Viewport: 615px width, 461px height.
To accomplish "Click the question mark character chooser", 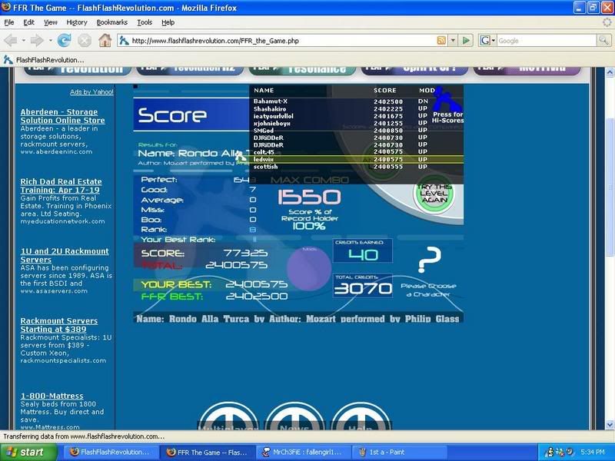I will pos(429,260).
